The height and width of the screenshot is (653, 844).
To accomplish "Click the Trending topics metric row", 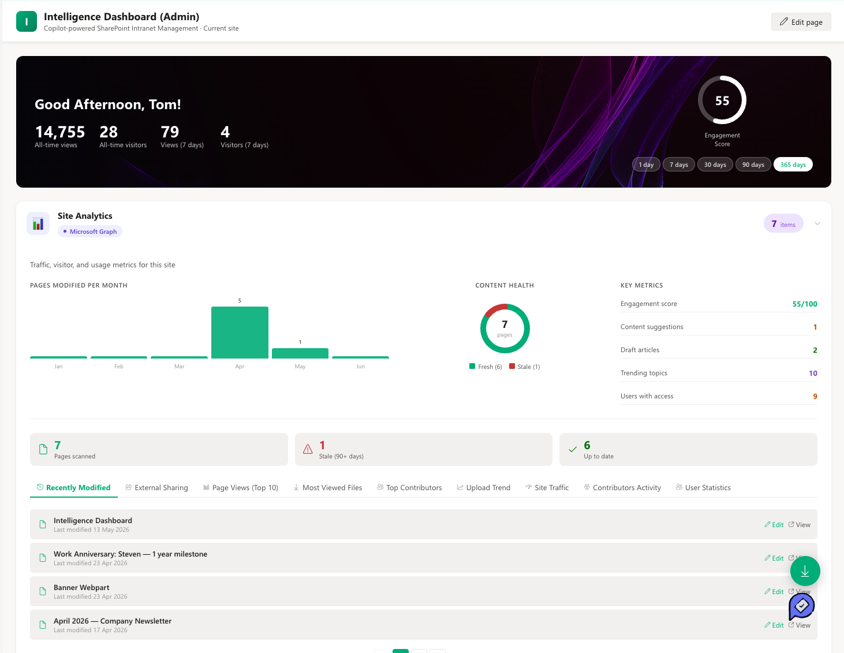I will pos(719,373).
